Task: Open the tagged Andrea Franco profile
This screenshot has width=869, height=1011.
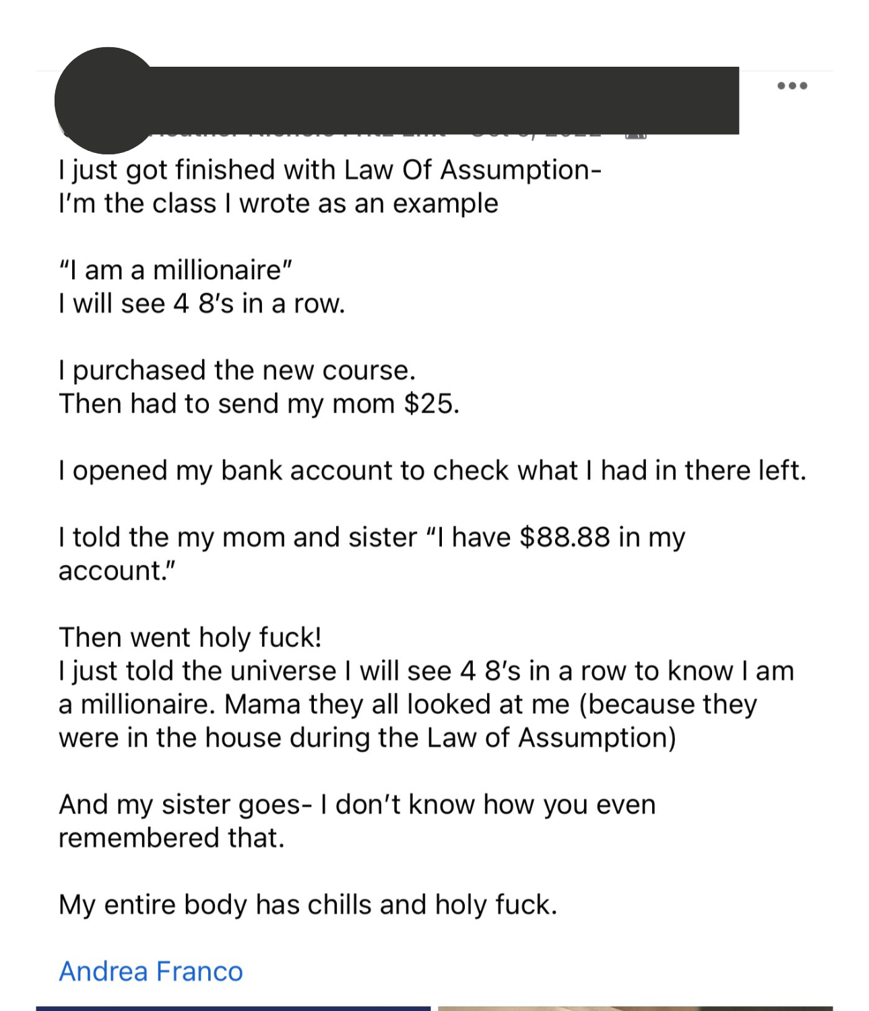Action: 151,971
